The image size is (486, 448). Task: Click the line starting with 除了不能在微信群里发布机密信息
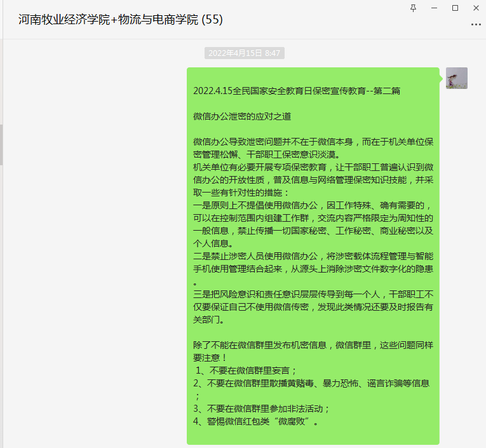pyautogui.click(x=311, y=351)
